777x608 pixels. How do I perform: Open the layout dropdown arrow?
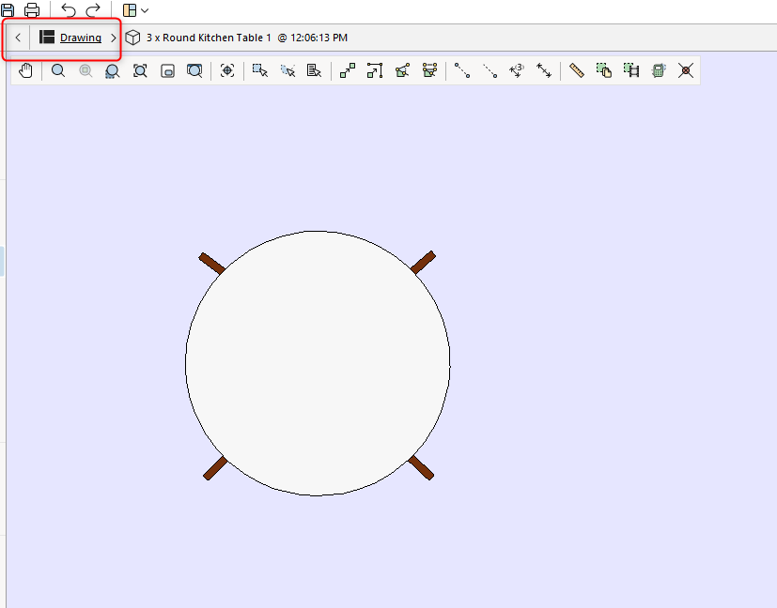pos(145,10)
